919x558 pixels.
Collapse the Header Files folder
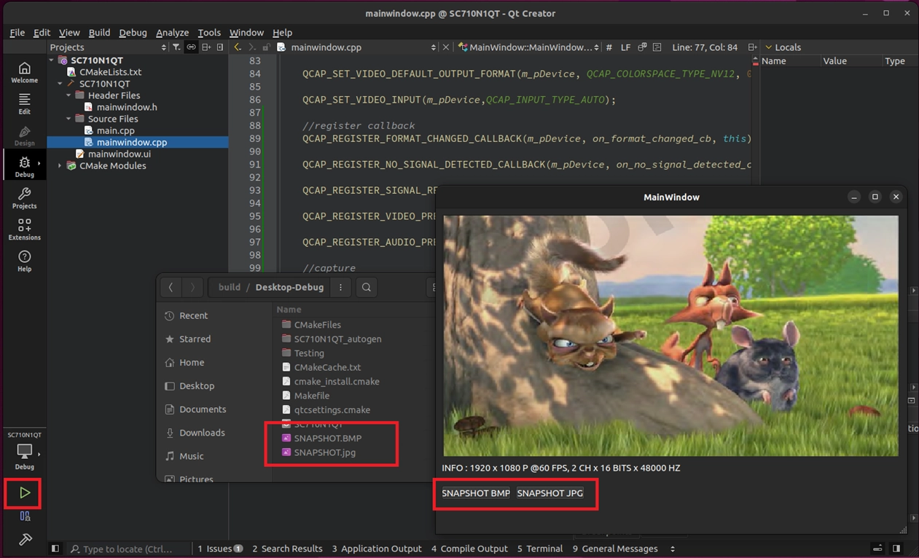coord(69,95)
